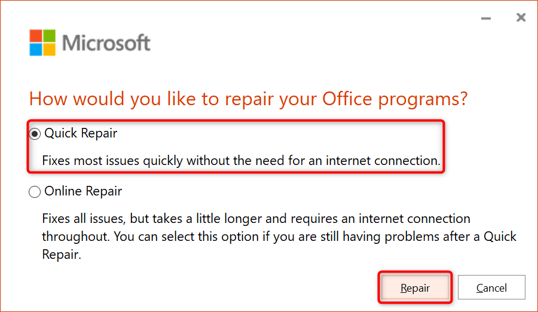
Task: Click the blue square in the Microsoft logo
Action: [x=36, y=50]
